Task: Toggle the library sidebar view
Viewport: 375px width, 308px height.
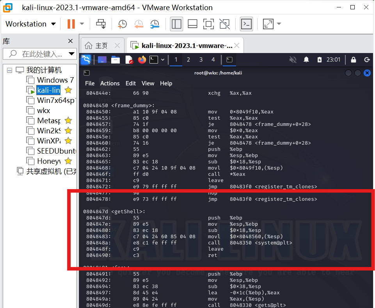Action: 176,24
